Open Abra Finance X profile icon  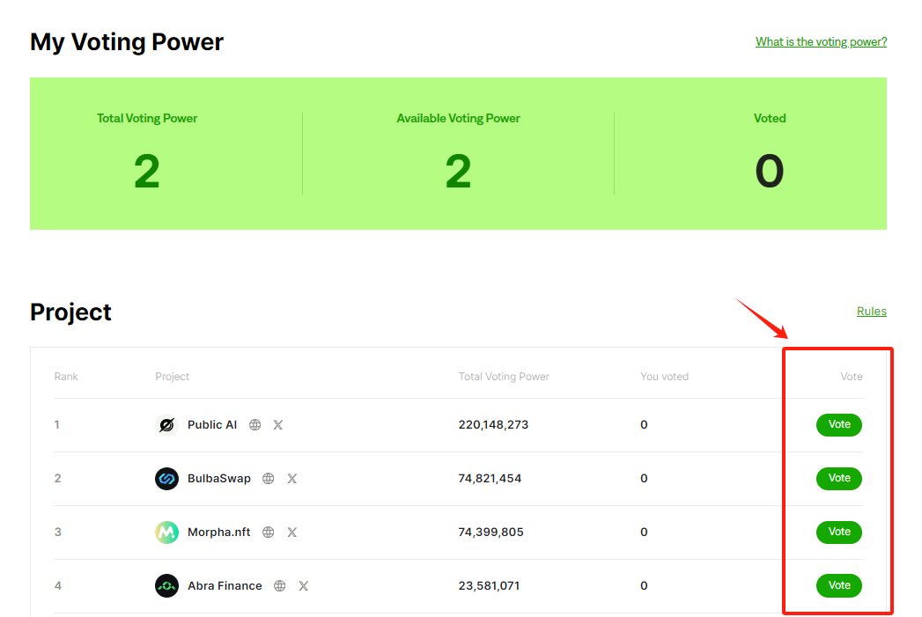pos(304,586)
